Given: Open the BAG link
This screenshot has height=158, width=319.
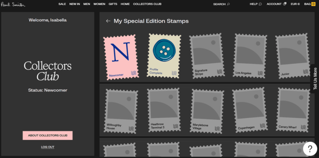Looking at the screenshot, I should 307,4.
